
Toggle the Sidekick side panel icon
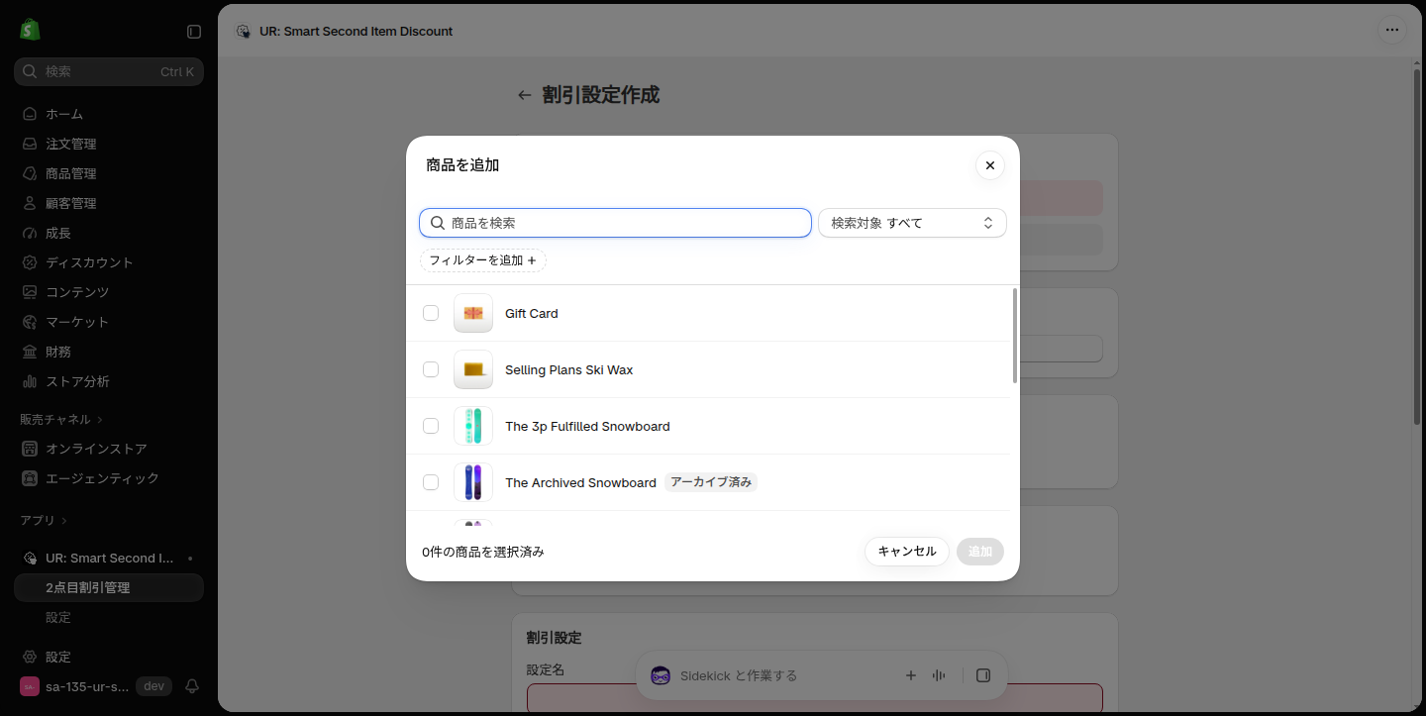[x=983, y=675]
